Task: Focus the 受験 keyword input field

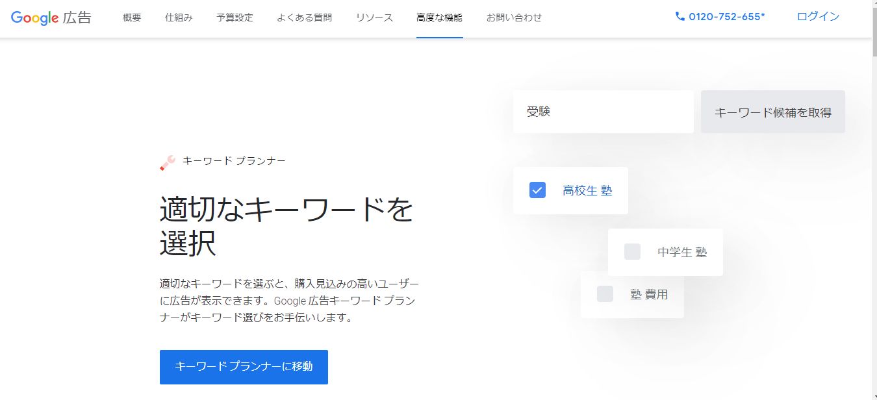Action: click(603, 112)
